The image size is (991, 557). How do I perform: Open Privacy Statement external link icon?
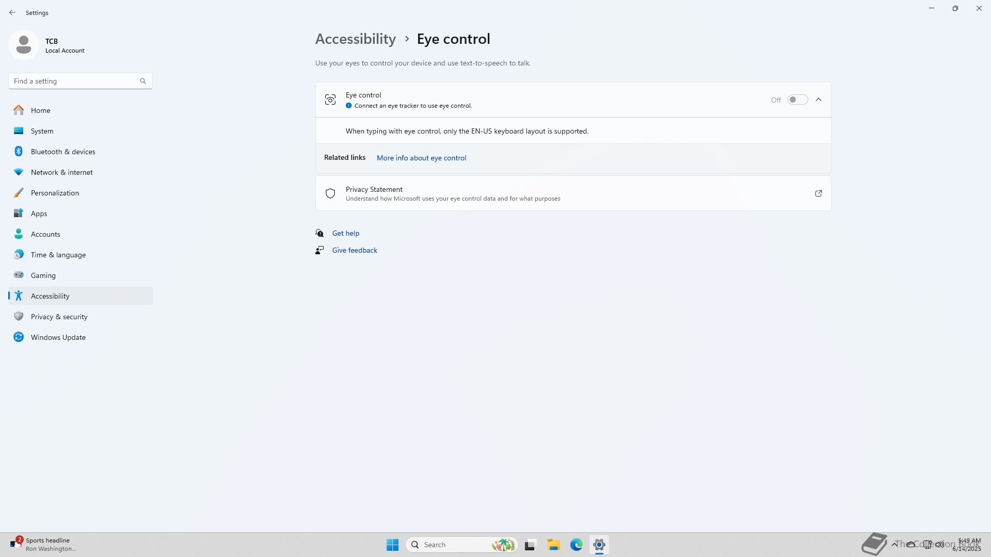coord(818,193)
